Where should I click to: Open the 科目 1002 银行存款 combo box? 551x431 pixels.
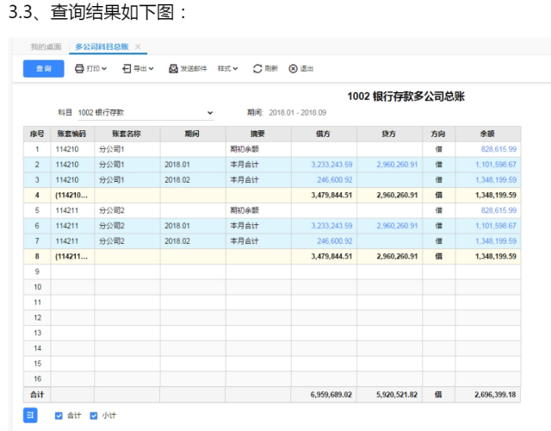(145, 113)
